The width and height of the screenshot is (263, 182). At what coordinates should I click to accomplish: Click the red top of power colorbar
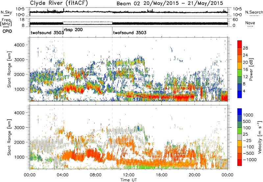point(240,44)
